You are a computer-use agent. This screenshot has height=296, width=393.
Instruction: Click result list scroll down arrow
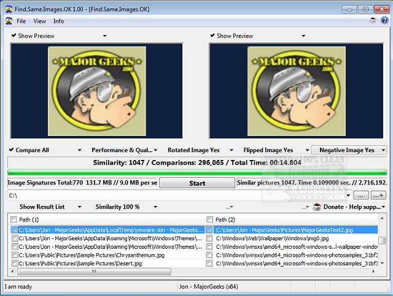coord(382,264)
